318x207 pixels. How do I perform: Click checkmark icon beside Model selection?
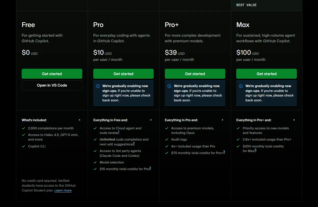click(x=95, y=162)
